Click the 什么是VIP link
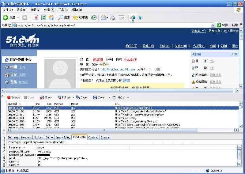This screenshot has height=174, width=245. pyautogui.click(x=130, y=59)
